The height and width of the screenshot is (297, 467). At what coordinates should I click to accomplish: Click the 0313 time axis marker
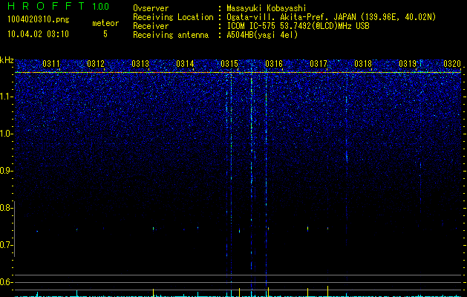(x=140, y=64)
